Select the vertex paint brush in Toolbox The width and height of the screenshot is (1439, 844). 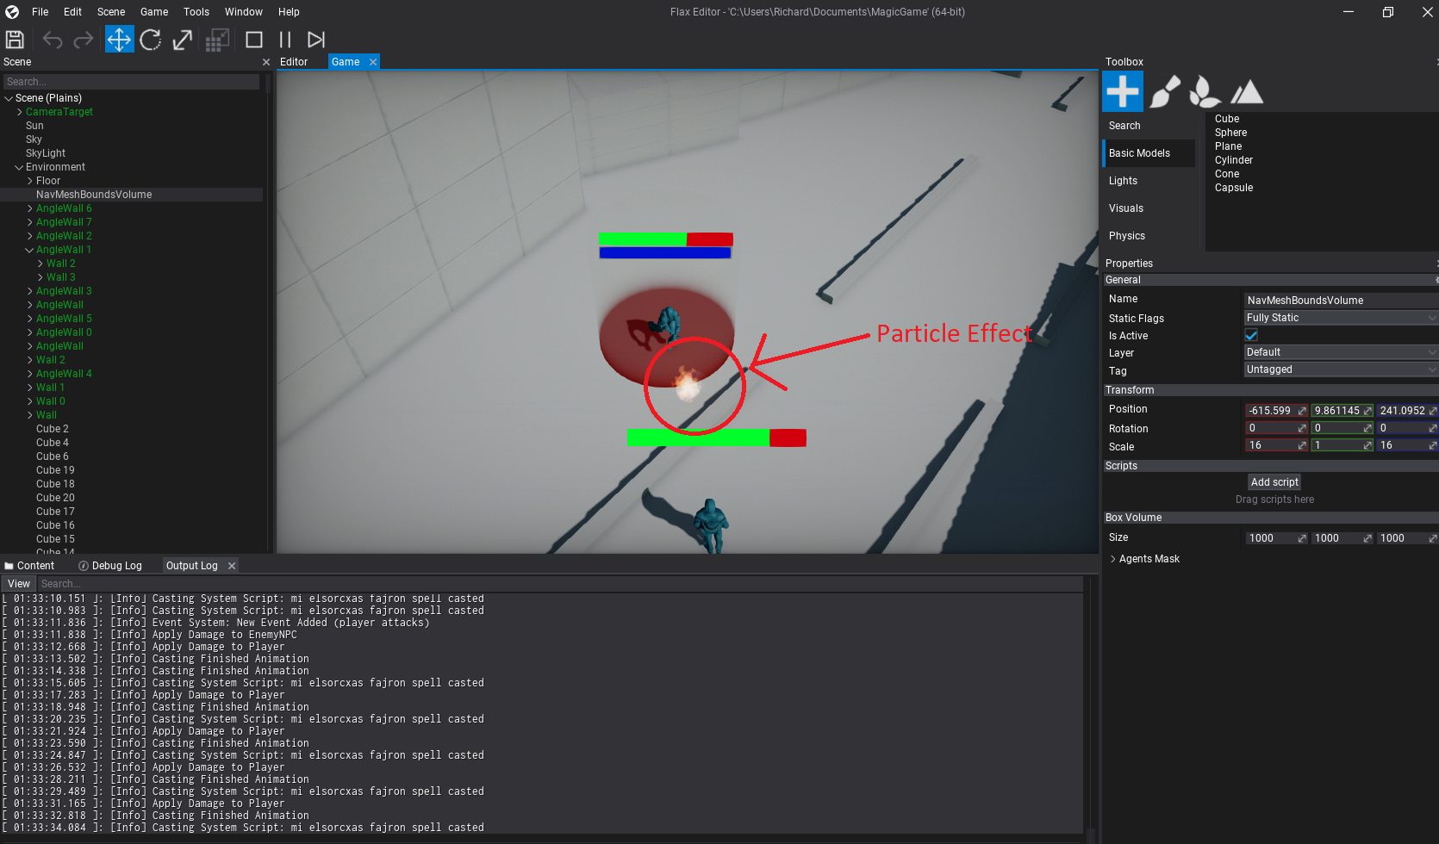point(1165,90)
